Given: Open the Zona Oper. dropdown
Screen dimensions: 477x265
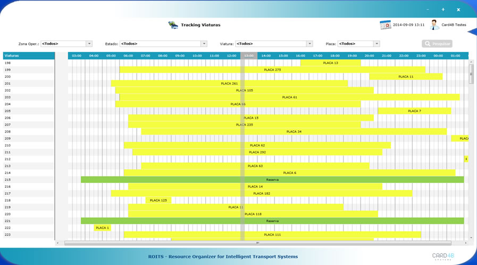Looking at the screenshot, I should (89, 44).
